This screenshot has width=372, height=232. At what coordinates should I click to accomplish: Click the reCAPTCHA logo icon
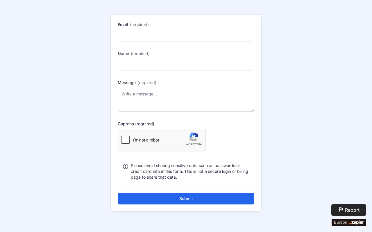pyautogui.click(x=194, y=137)
